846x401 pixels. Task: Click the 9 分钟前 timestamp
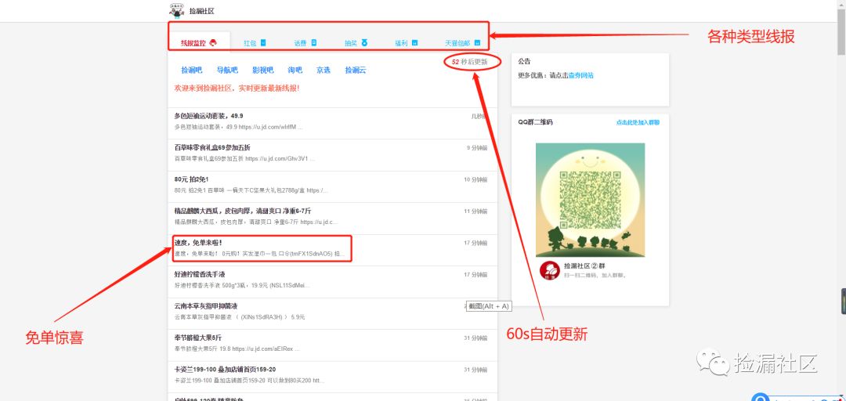(x=477, y=148)
